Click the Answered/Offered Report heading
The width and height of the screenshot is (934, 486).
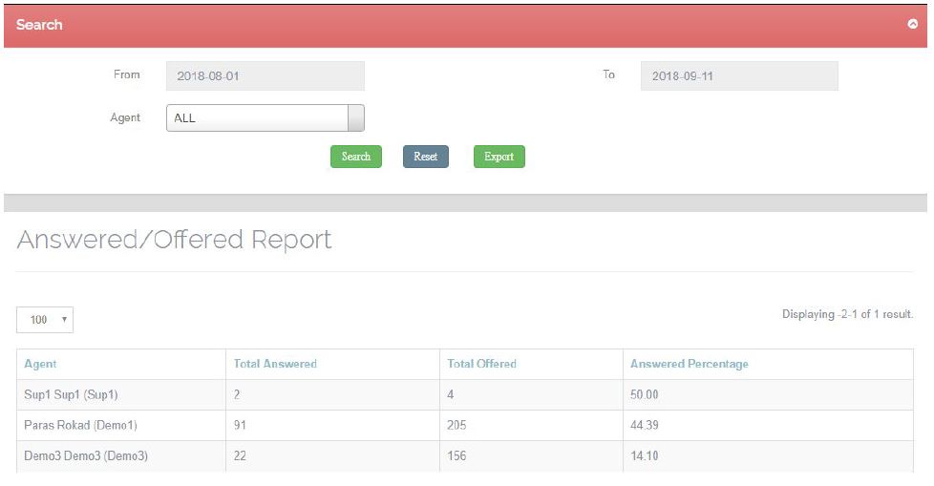pos(174,240)
